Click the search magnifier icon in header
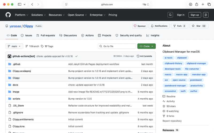 coord(170,15)
